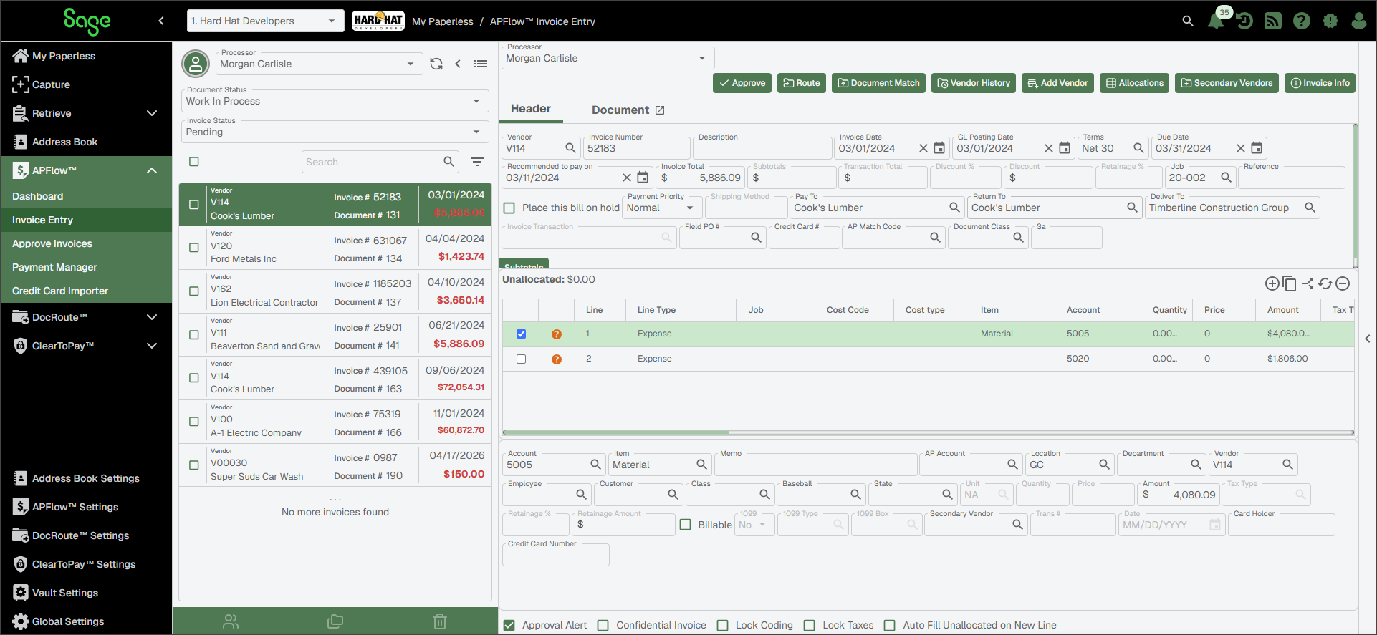Open Invoice Info

pos(1320,83)
